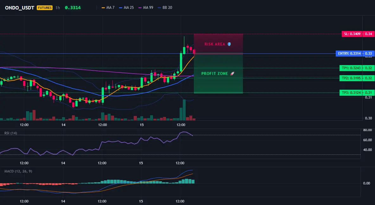
Task: Click the 0.31 price axis label
Action: pyautogui.click(x=369, y=97)
